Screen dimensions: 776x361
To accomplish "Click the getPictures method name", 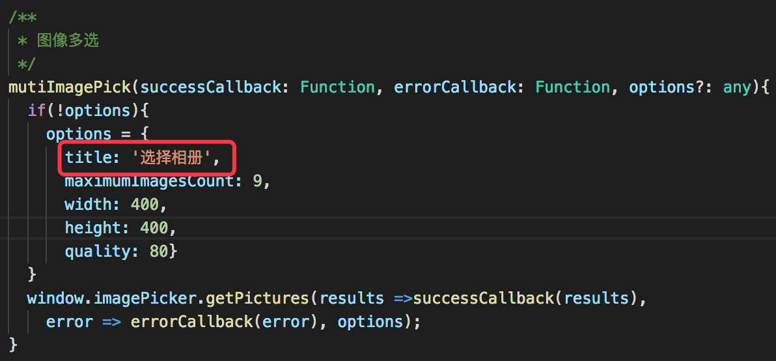I will (x=257, y=298).
